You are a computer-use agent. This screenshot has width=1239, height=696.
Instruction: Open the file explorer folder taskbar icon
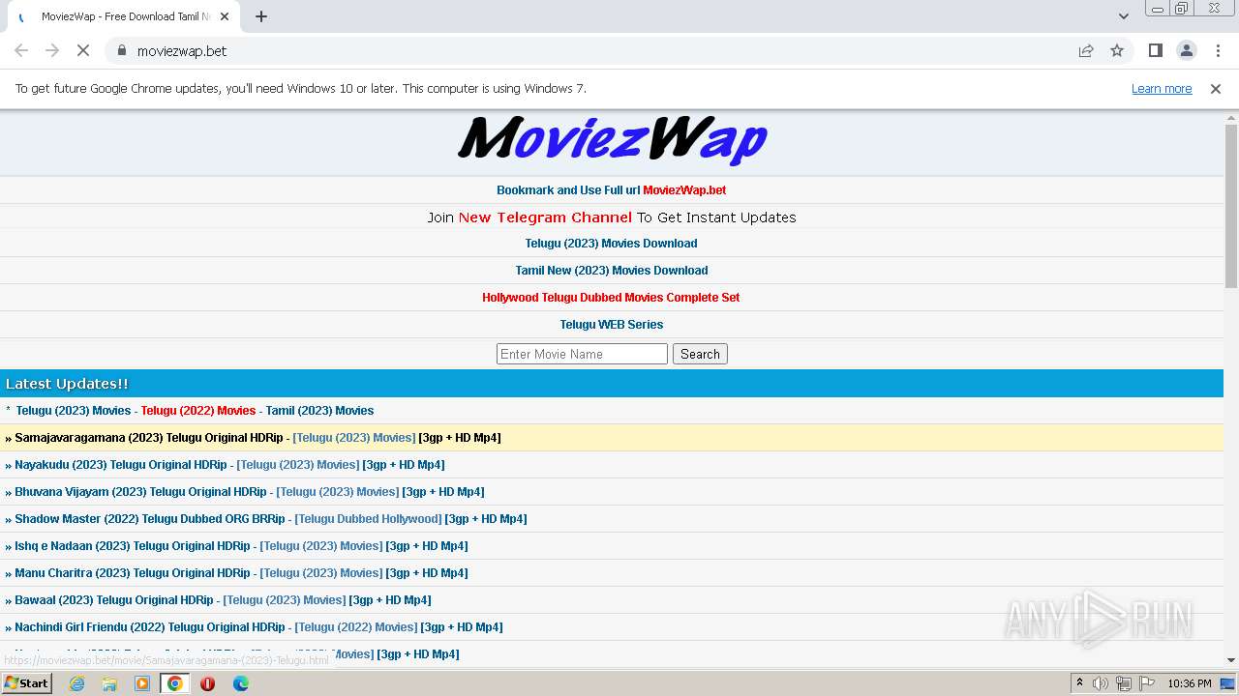pyautogui.click(x=109, y=683)
